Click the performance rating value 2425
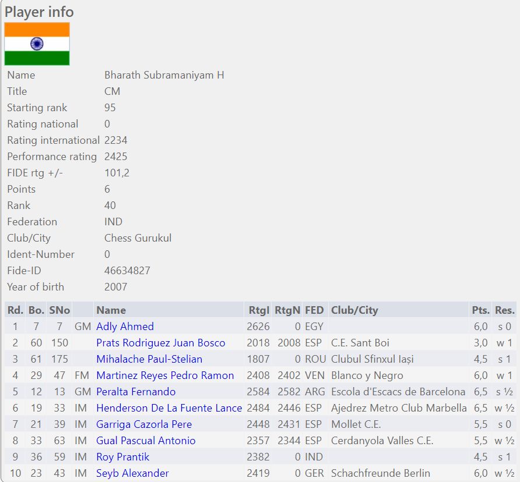This screenshot has height=482, width=520. click(115, 157)
